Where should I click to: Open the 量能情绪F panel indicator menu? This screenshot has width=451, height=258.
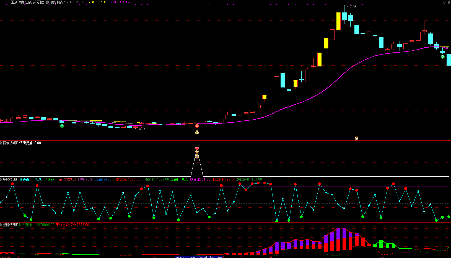point(1,225)
